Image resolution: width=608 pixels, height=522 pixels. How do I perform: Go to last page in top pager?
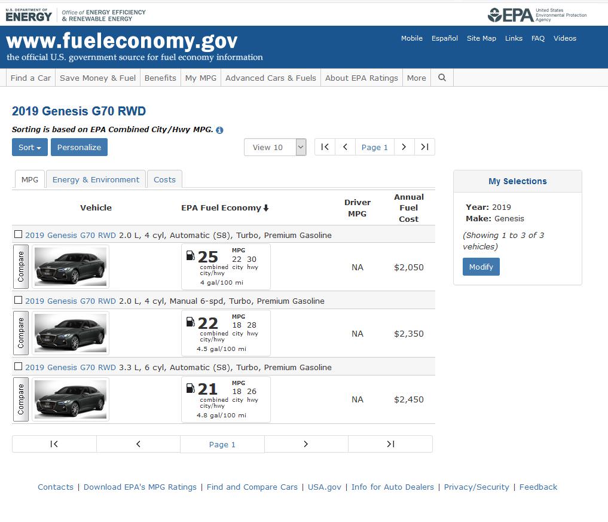tap(424, 147)
